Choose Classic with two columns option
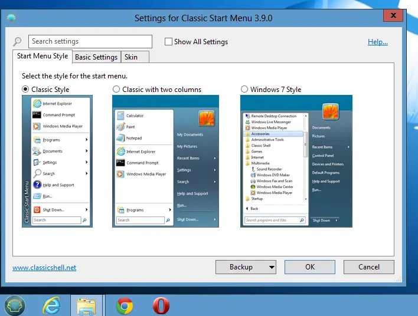 (116, 89)
